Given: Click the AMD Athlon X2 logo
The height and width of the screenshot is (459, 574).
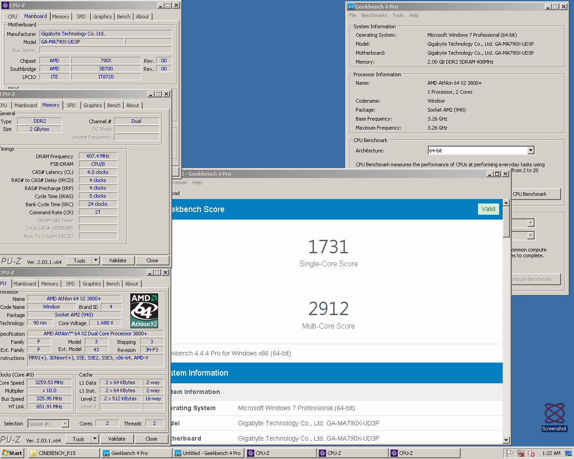Looking at the screenshot, I should pyautogui.click(x=144, y=310).
